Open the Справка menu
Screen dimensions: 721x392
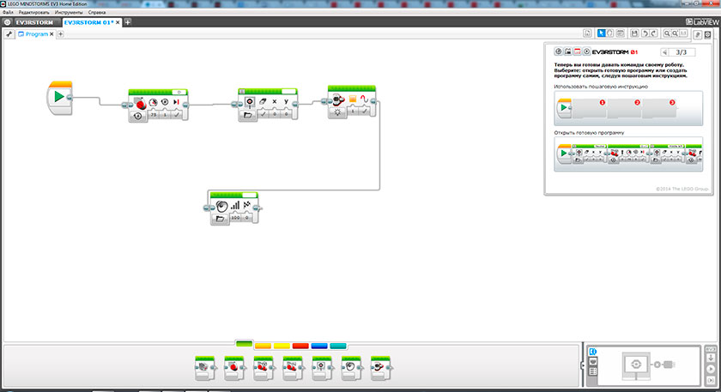[x=96, y=12]
